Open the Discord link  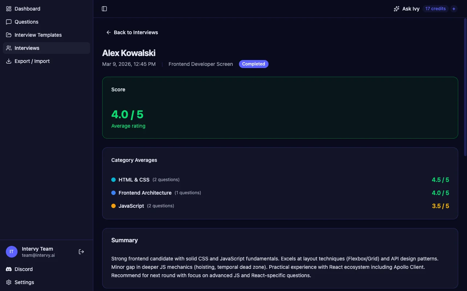(x=23, y=269)
